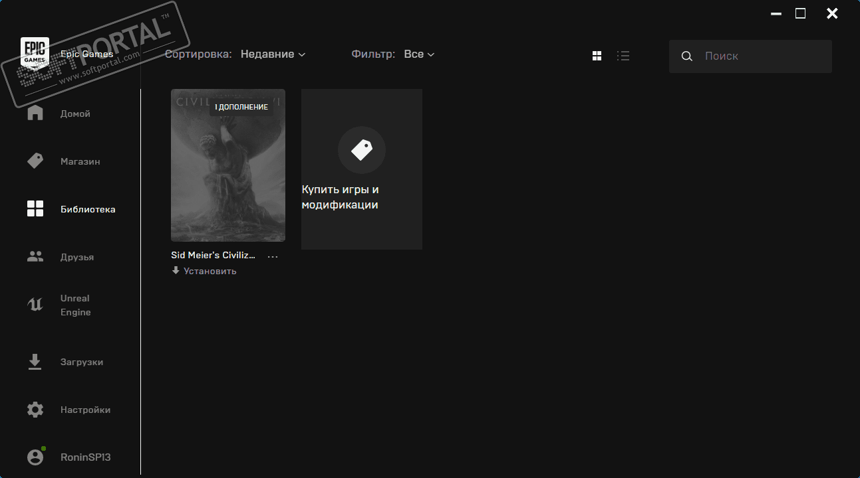The image size is (860, 478).
Task: Click the Домой house icon
Action: pos(35,114)
